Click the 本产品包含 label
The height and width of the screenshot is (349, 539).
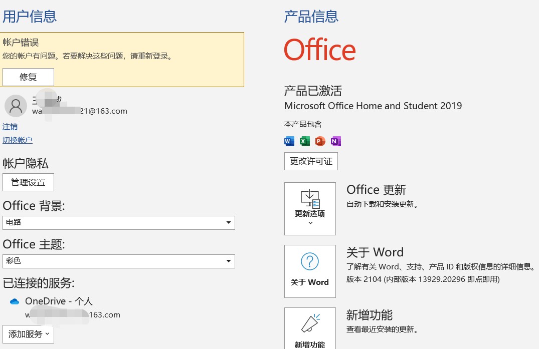(303, 124)
